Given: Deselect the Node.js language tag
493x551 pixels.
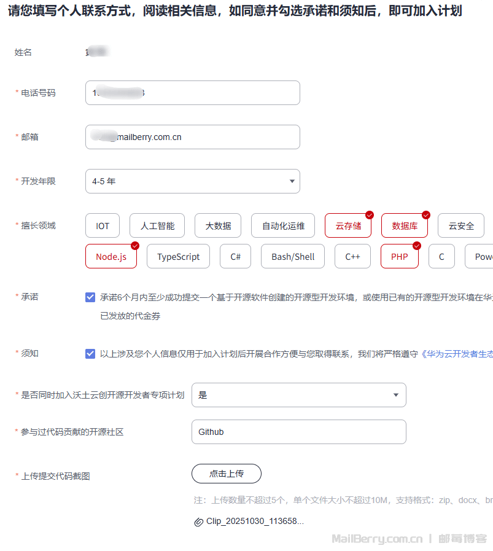Looking at the screenshot, I should 111,257.
